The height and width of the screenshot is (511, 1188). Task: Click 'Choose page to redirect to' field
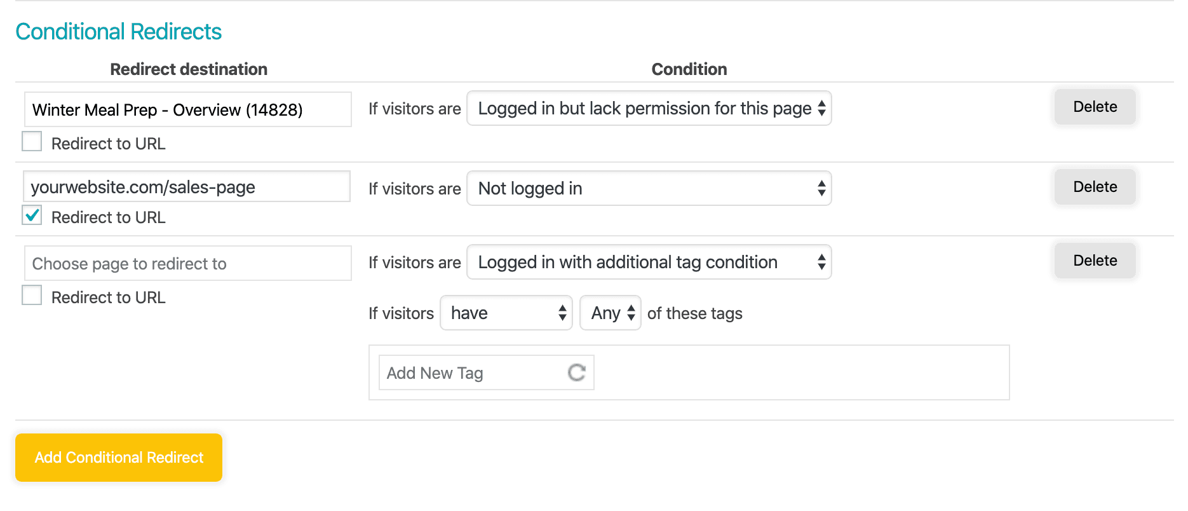point(187,264)
